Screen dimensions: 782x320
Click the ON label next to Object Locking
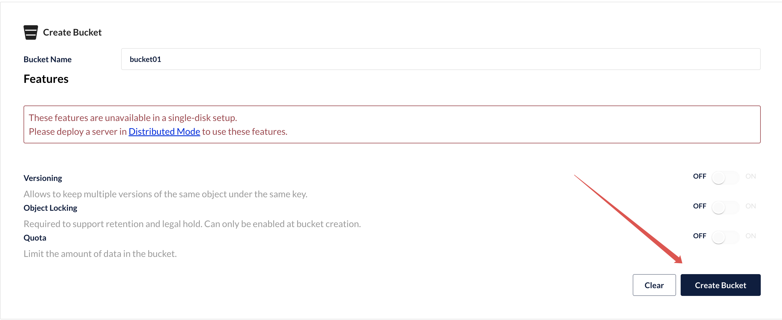[750, 206]
